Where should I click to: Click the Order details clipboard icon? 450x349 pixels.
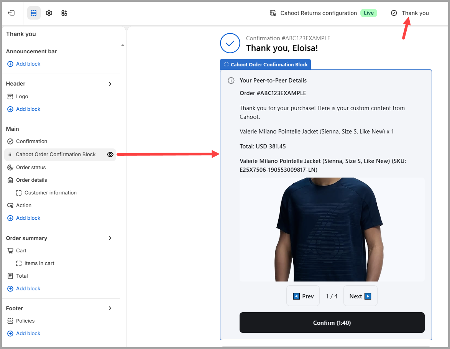pyautogui.click(x=10, y=180)
